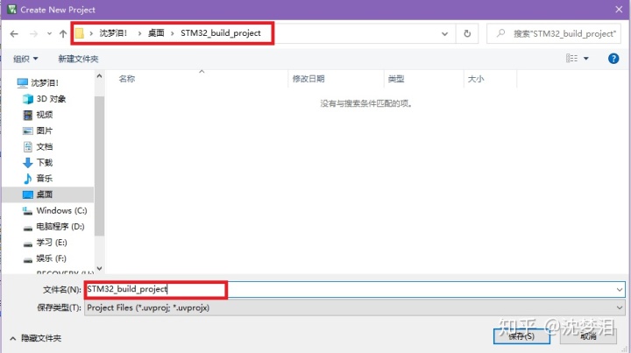The width and height of the screenshot is (631, 353).
Task: Open view options dropdown arrow
Action: (x=586, y=59)
